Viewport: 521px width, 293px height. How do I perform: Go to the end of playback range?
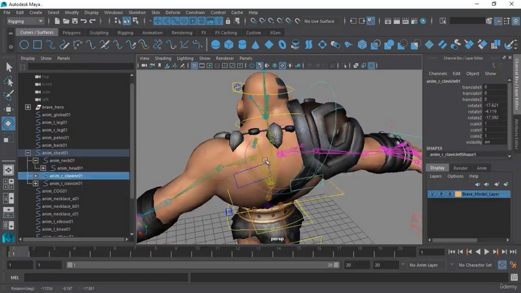pyautogui.click(x=513, y=252)
